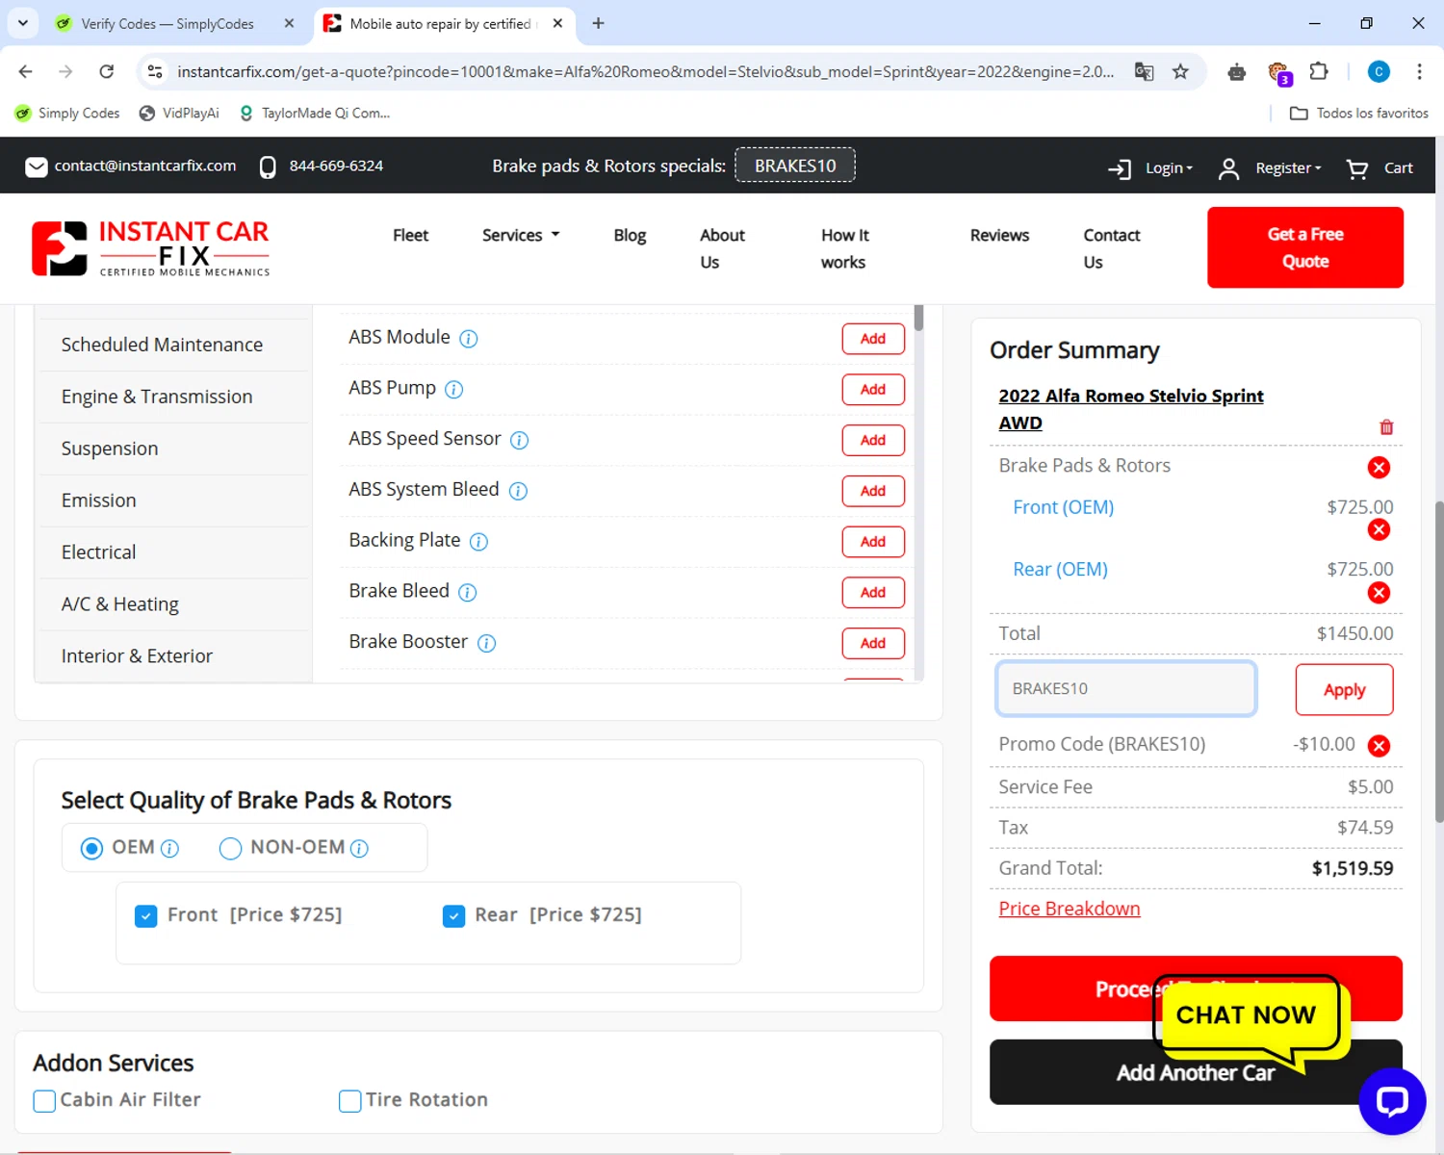This screenshot has height=1155, width=1444.
Task: Open Chrome's three-dot menu
Action: point(1419,72)
